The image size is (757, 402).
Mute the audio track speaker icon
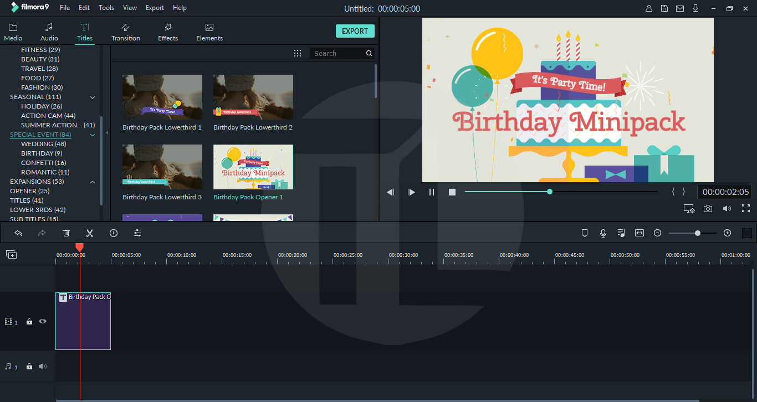(44, 366)
